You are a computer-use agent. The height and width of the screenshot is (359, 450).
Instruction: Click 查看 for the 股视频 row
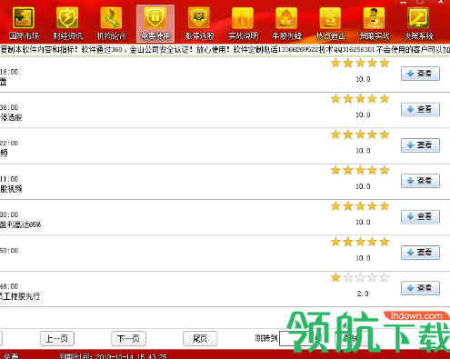[x=420, y=181]
